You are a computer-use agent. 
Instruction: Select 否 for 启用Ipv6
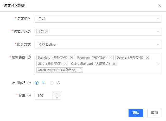click(x=52, y=83)
